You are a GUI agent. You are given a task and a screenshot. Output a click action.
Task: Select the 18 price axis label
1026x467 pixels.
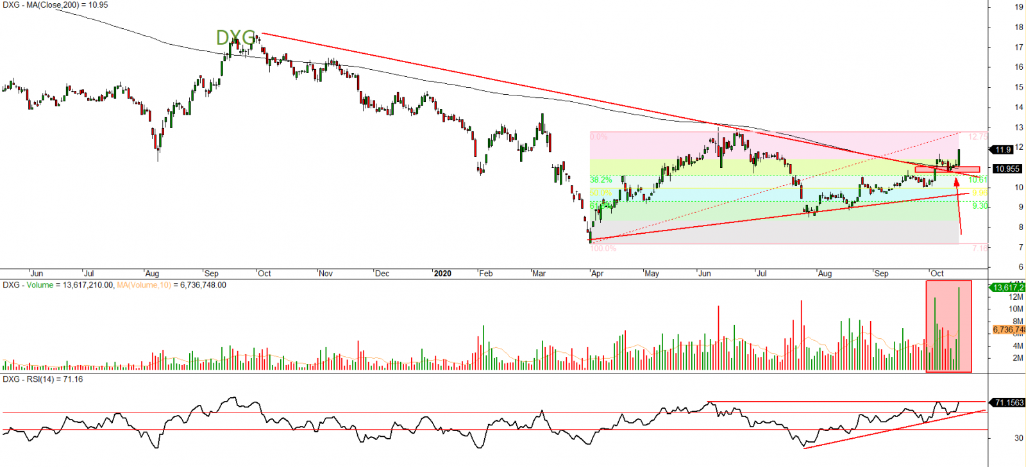1019,27
